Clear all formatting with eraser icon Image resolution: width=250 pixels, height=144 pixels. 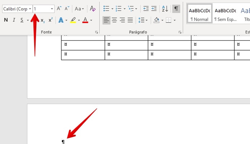92,9
